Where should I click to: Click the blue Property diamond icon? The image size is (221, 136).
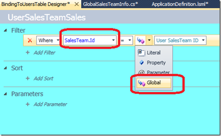(141, 62)
